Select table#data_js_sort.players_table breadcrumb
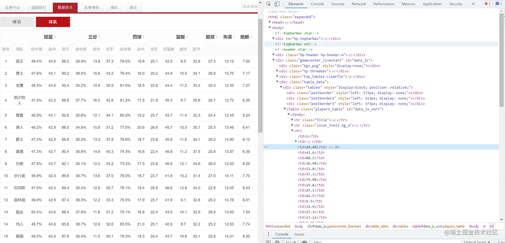This screenshot has height=243, width=505. click(439, 226)
